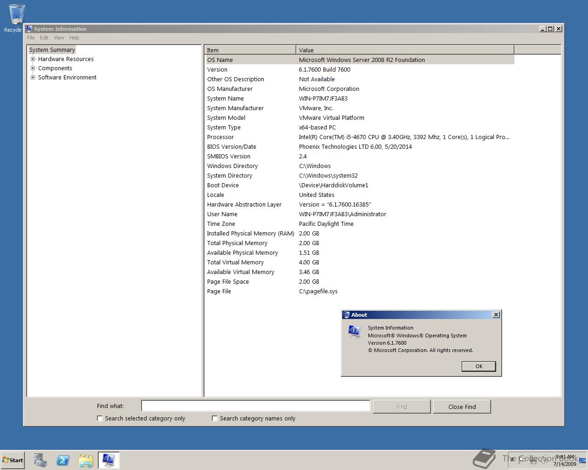This screenshot has height=470, width=588.
Task: Select the Software Environment tree label
Action: point(67,77)
